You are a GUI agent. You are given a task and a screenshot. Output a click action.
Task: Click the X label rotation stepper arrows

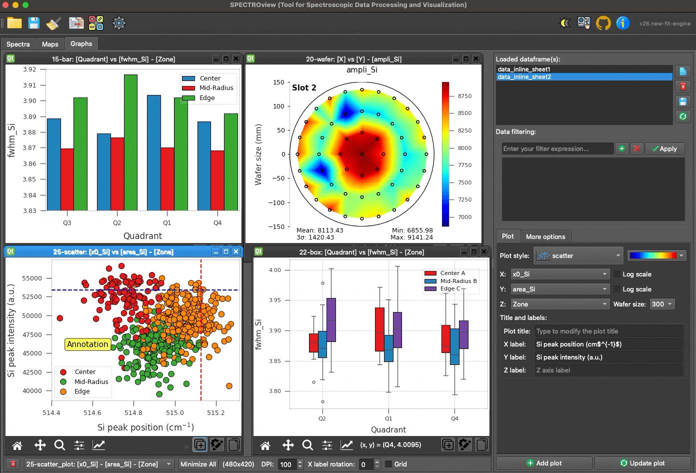tap(378, 464)
